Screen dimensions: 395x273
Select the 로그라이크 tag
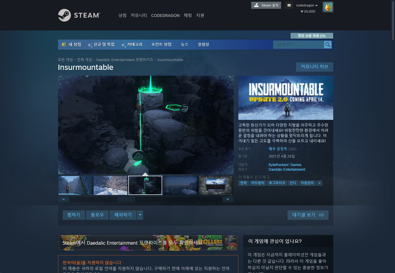tap(277, 183)
